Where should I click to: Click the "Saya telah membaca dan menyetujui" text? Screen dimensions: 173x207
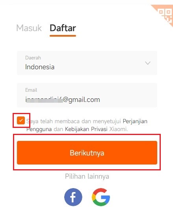click(x=73, y=121)
